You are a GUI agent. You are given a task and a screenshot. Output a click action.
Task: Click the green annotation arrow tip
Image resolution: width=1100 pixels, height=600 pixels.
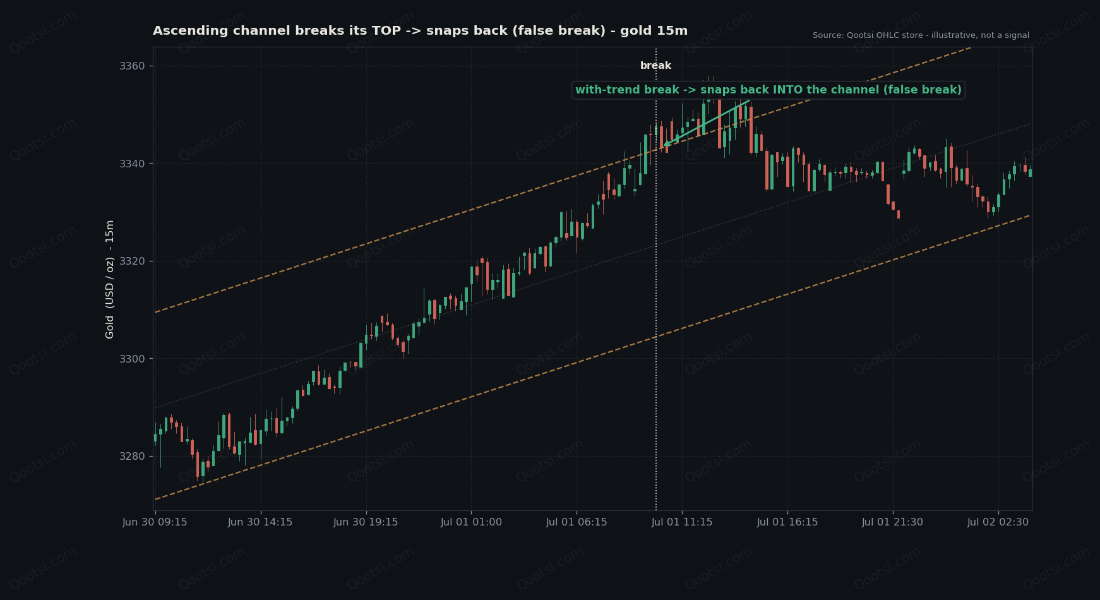point(664,146)
